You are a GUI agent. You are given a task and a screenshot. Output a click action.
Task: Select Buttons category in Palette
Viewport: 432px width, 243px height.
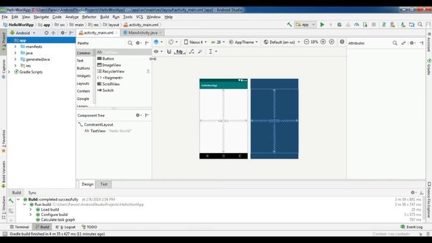83,68
